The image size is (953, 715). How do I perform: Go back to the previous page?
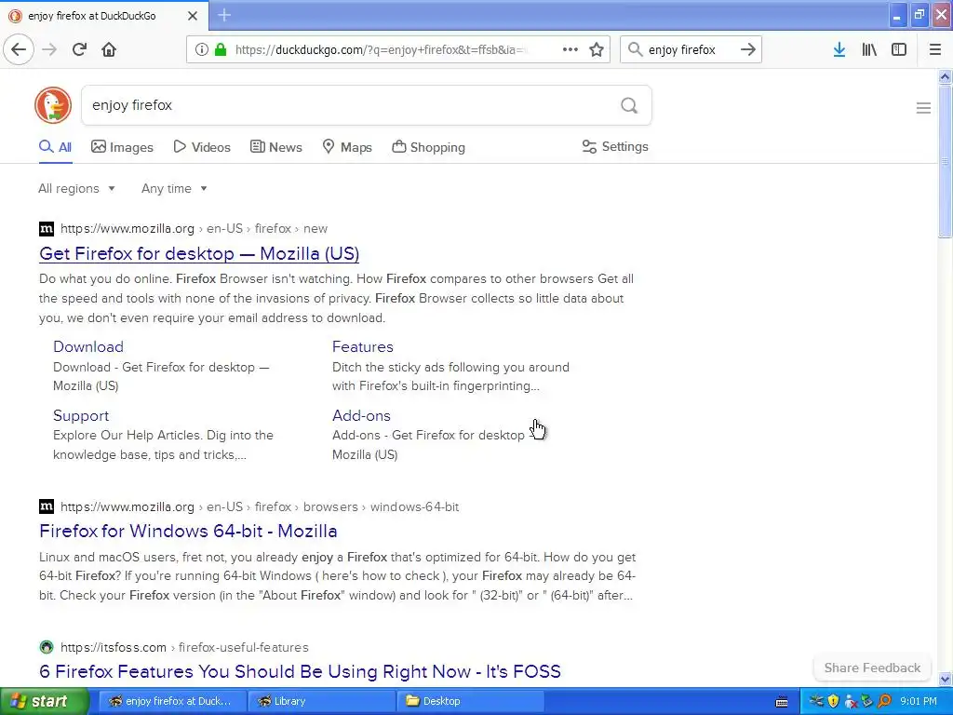pyautogui.click(x=19, y=49)
